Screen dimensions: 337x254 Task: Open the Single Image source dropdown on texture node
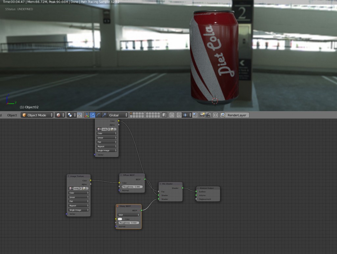click(x=78, y=210)
